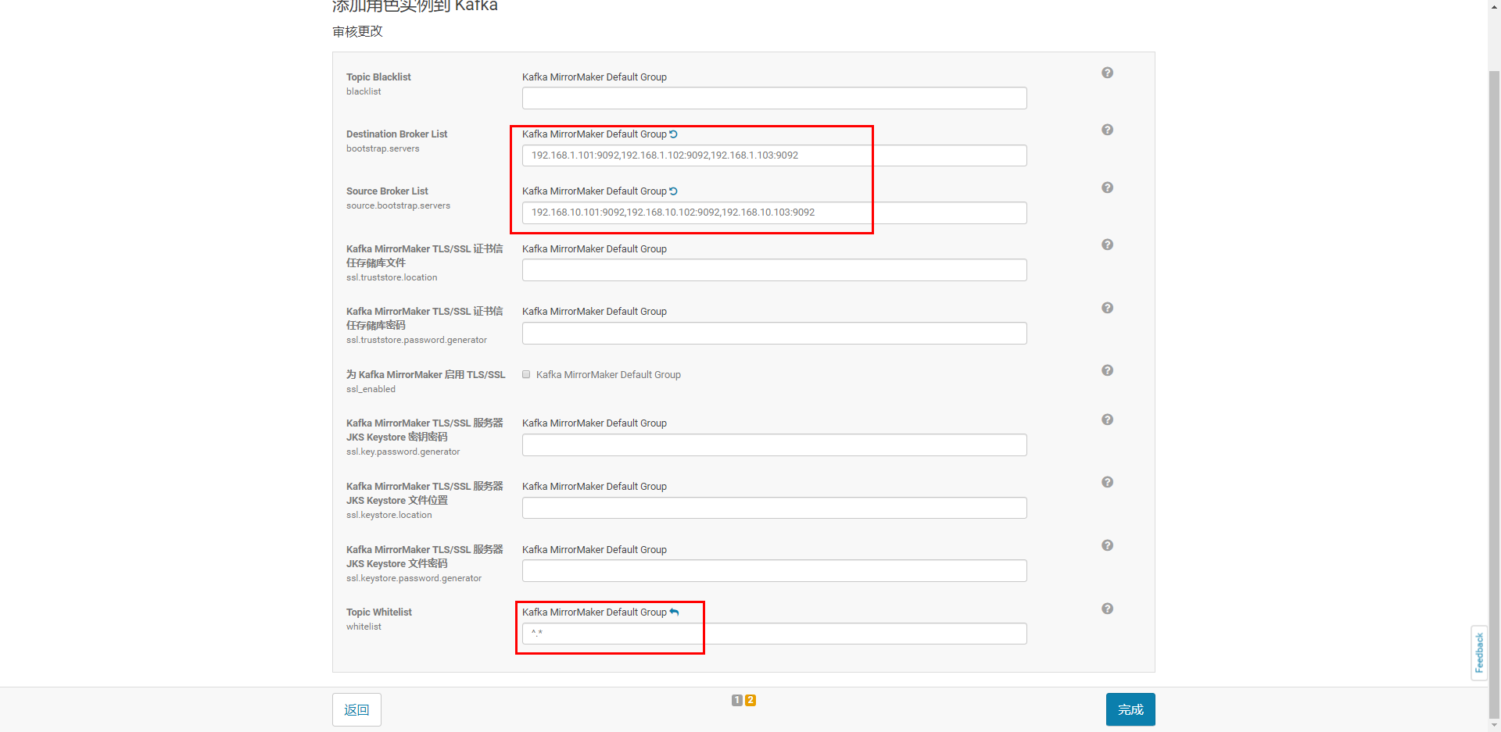Revert Destination Broker List to default value
Image resolution: width=1501 pixels, height=732 pixels.
(x=674, y=134)
